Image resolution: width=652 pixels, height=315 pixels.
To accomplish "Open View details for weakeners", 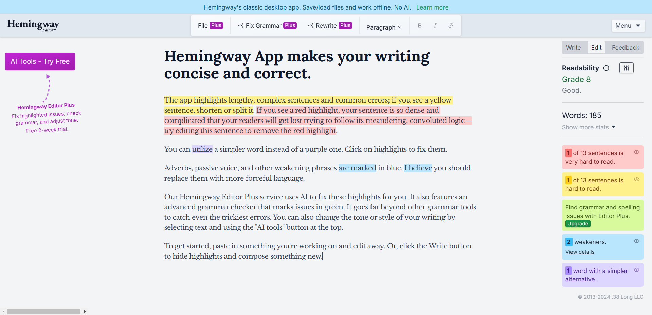I will pyautogui.click(x=580, y=252).
